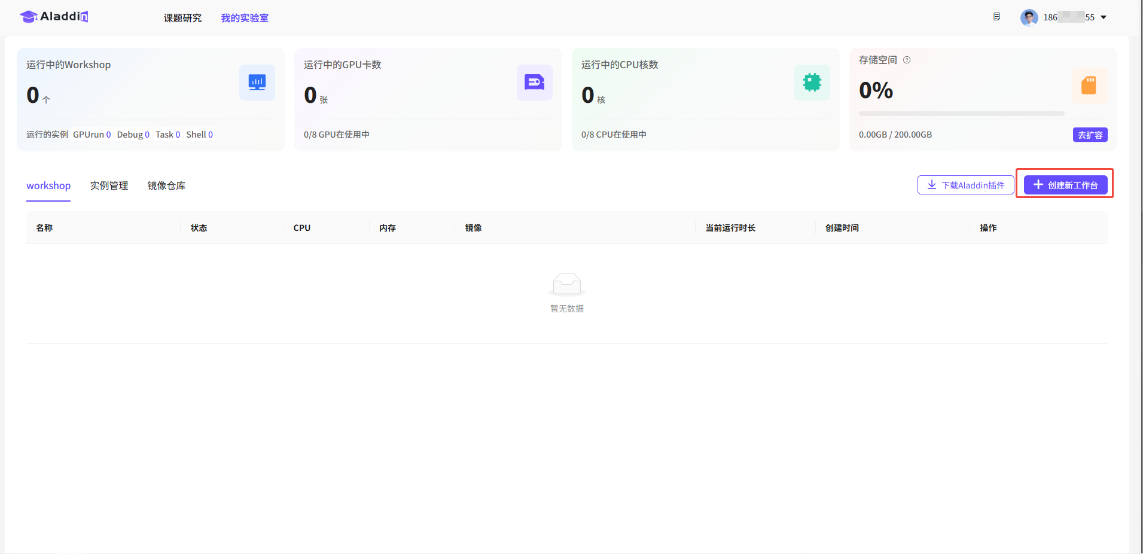Click the storage usage progress bar
This screenshot has width=1143, height=554.
[x=961, y=114]
